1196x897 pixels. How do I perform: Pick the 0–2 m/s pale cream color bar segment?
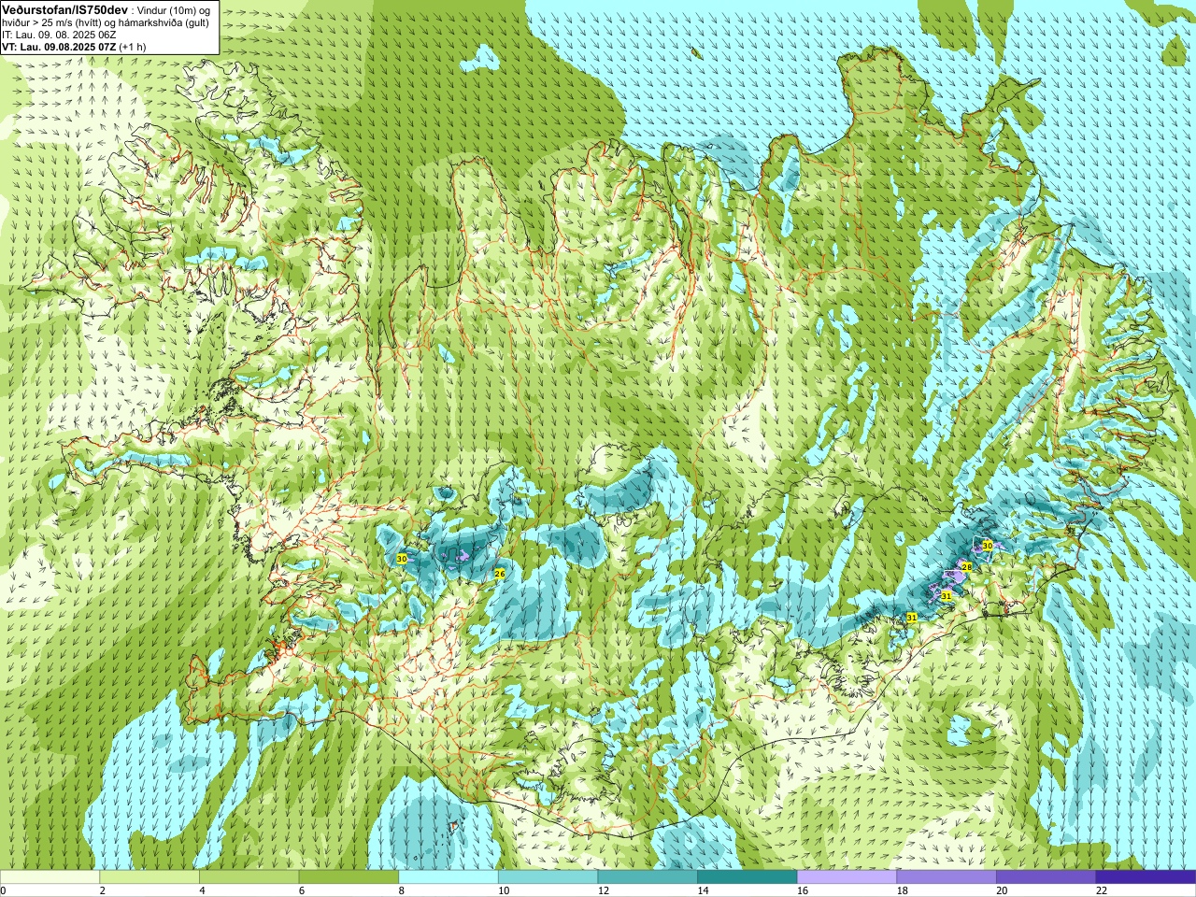pyautogui.click(x=50, y=877)
